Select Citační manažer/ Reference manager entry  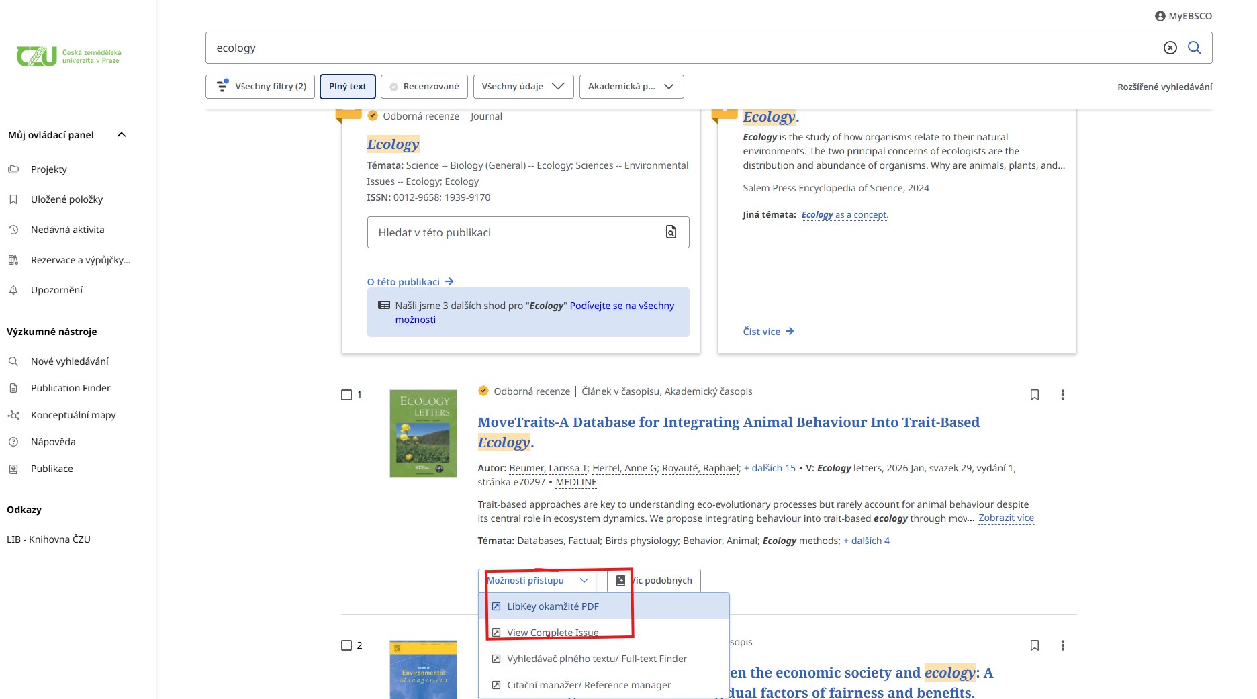point(588,685)
